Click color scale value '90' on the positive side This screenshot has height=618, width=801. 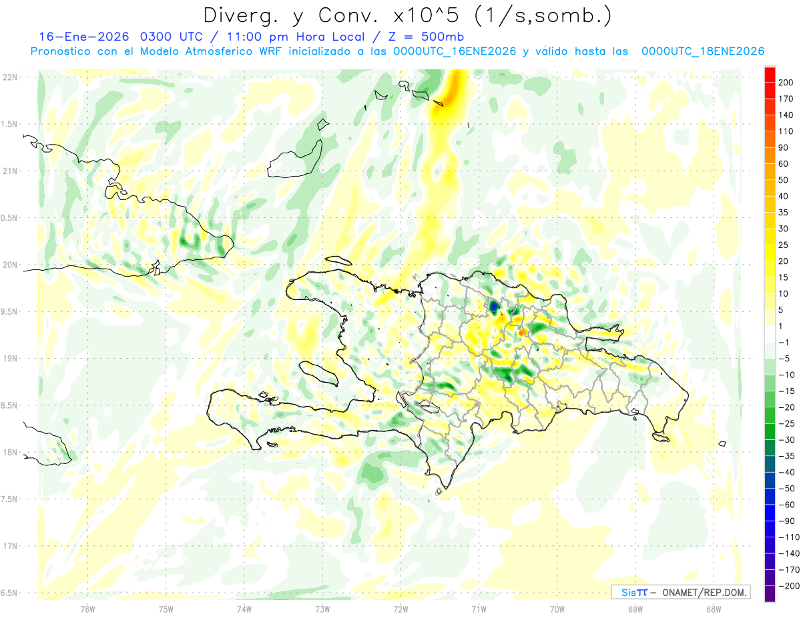tap(785, 147)
